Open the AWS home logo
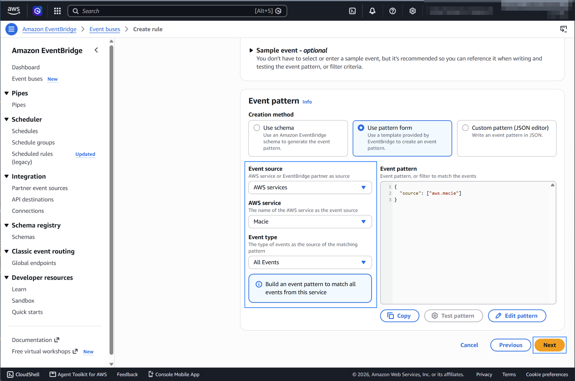Viewport: 575px width, 381px height. (13, 11)
